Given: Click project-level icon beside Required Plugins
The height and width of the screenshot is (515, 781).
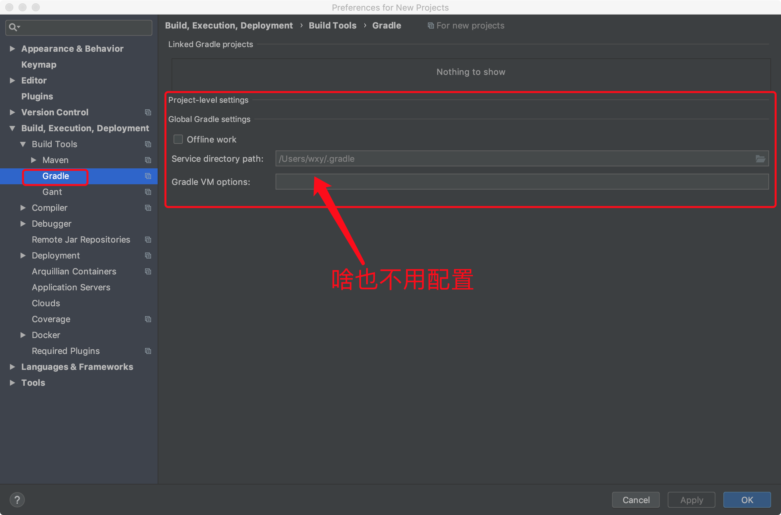Looking at the screenshot, I should point(148,351).
